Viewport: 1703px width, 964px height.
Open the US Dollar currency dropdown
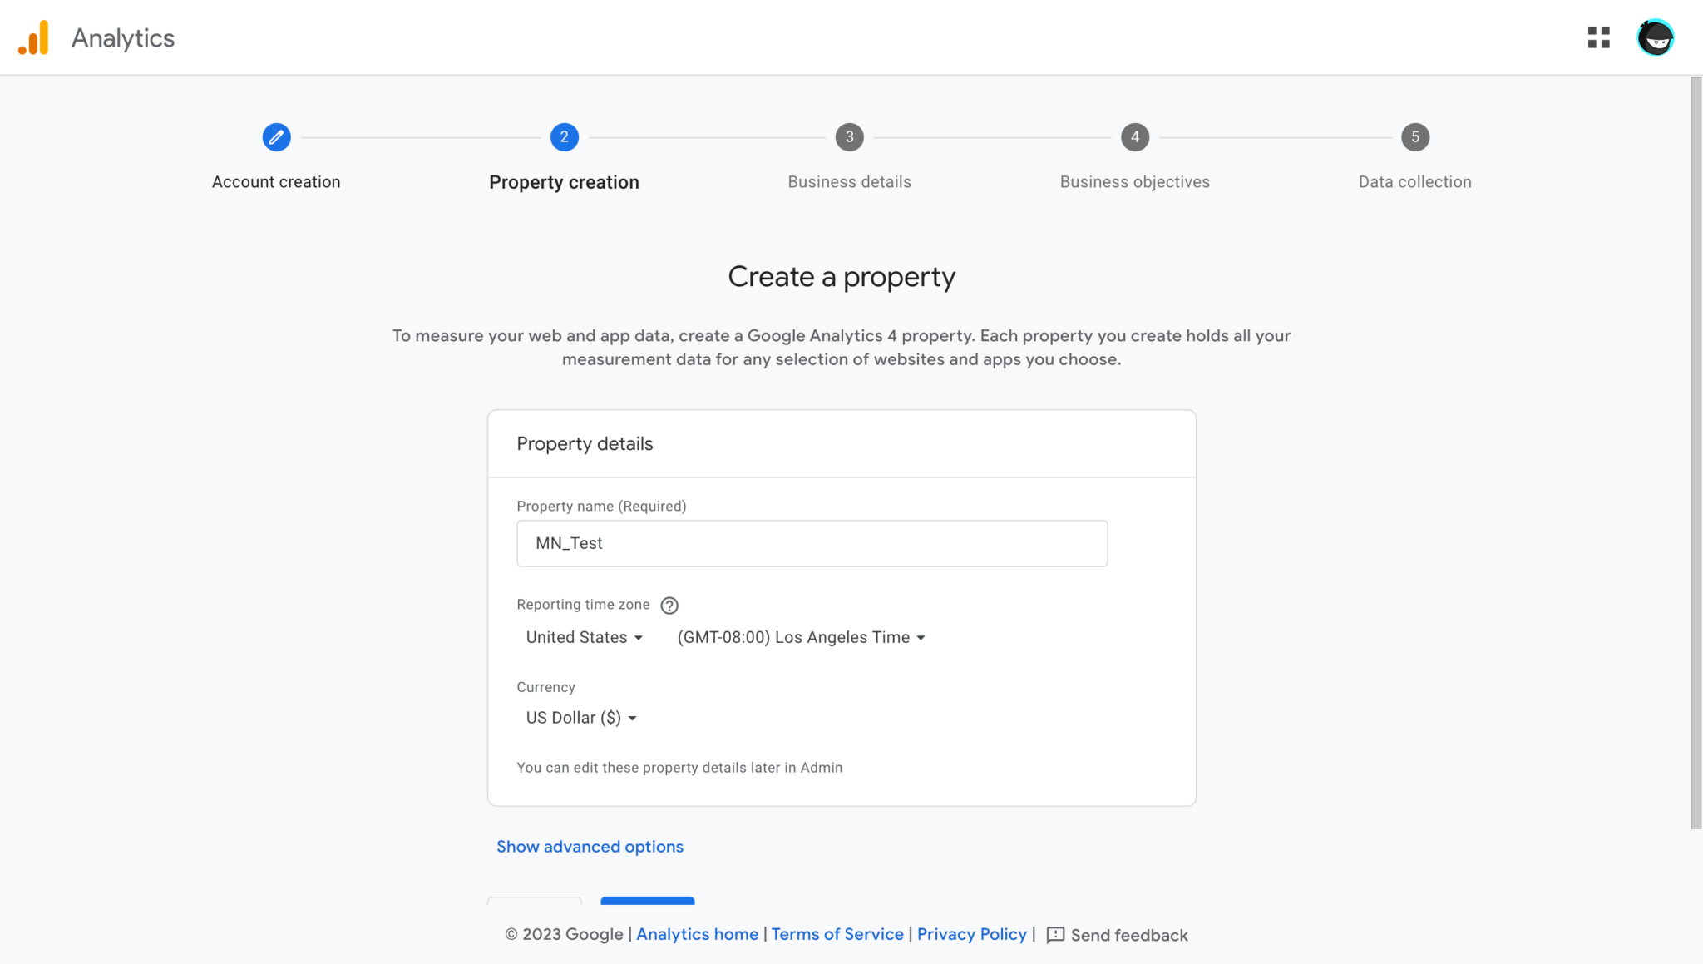point(580,717)
